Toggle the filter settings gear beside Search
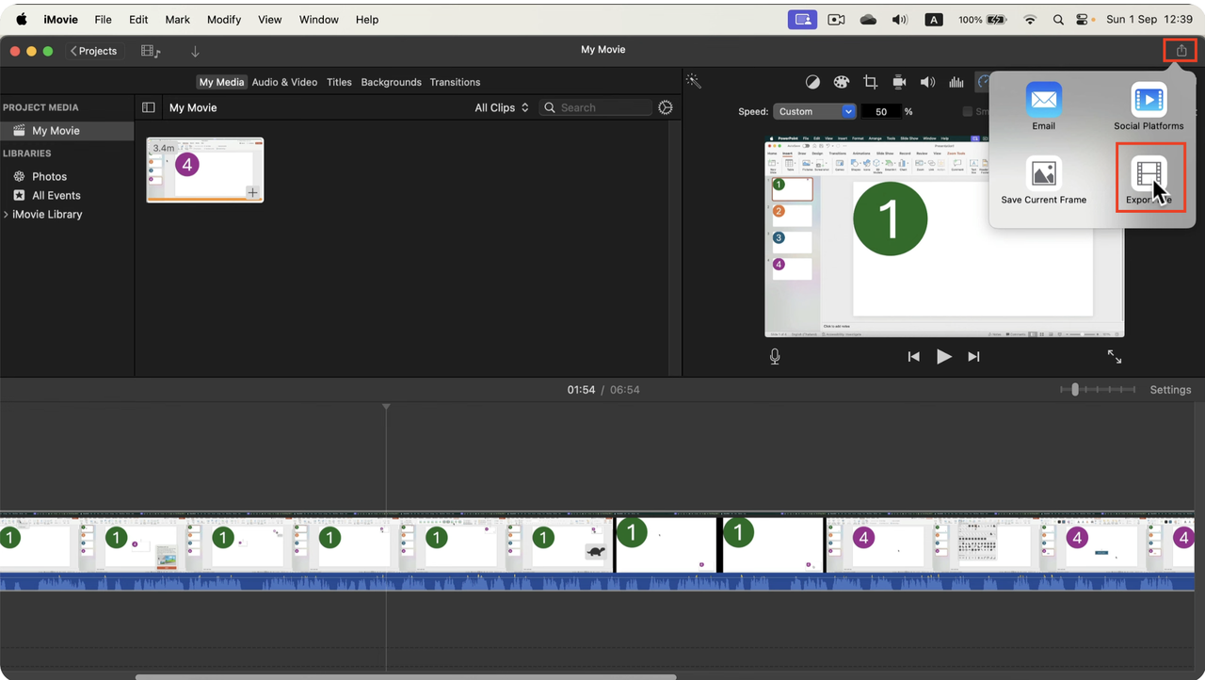The width and height of the screenshot is (1205, 680). (x=665, y=107)
